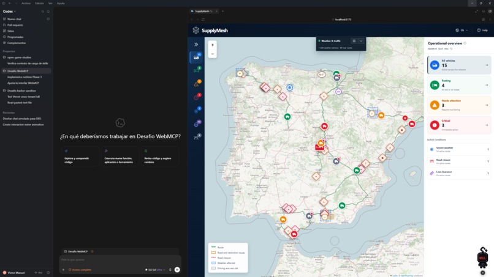Open the grid view in Weather & traffic panel
494x277 pixels.
click(354, 41)
